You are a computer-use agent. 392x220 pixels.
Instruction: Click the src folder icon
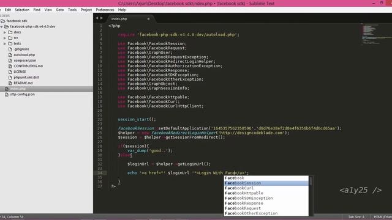10,38
